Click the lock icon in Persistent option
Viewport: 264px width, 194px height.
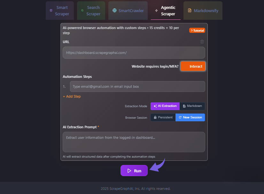click(x=155, y=117)
